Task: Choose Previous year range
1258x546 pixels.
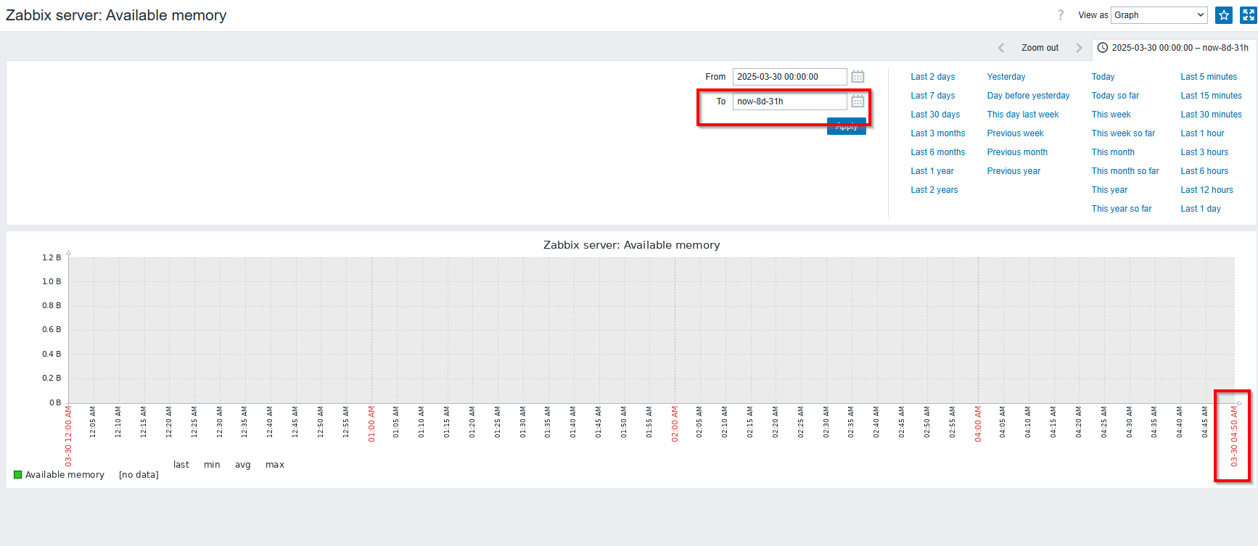Action: tap(1014, 171)
